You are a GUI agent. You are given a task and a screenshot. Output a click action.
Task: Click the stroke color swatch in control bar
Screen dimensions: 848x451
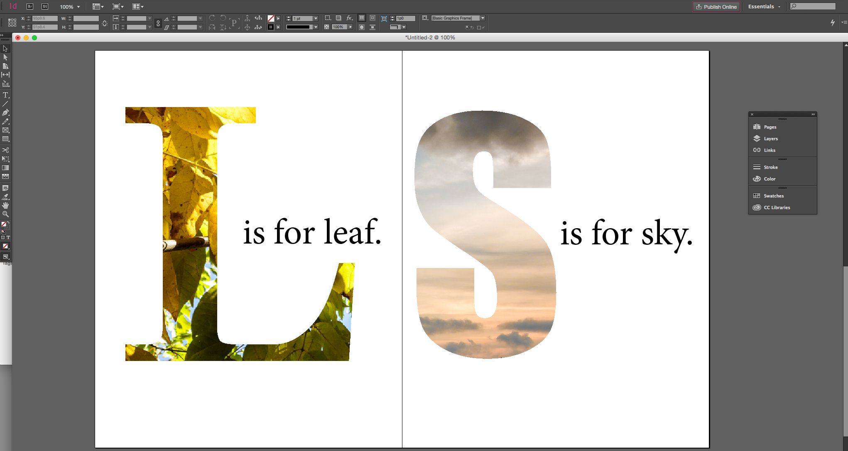point(271,27)
